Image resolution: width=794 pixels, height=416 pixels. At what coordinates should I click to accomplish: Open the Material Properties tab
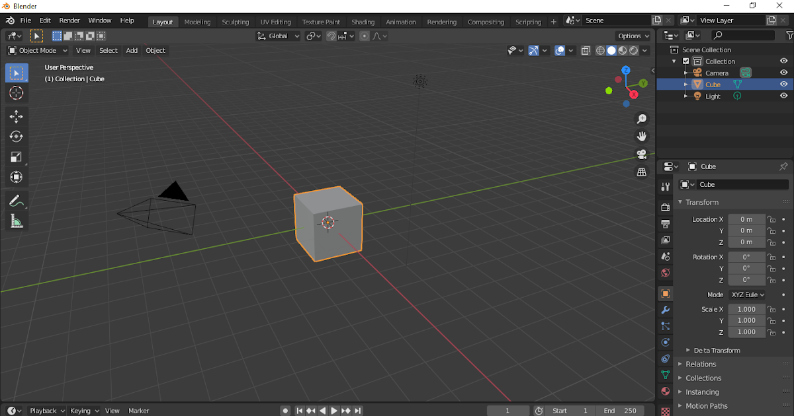click(665, 391)
